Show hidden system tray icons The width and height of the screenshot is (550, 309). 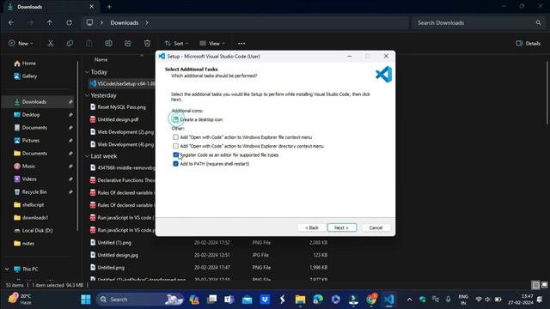tap(409, 300)
